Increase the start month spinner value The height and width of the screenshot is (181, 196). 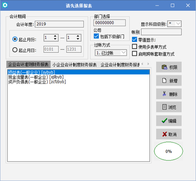point(55,36)
